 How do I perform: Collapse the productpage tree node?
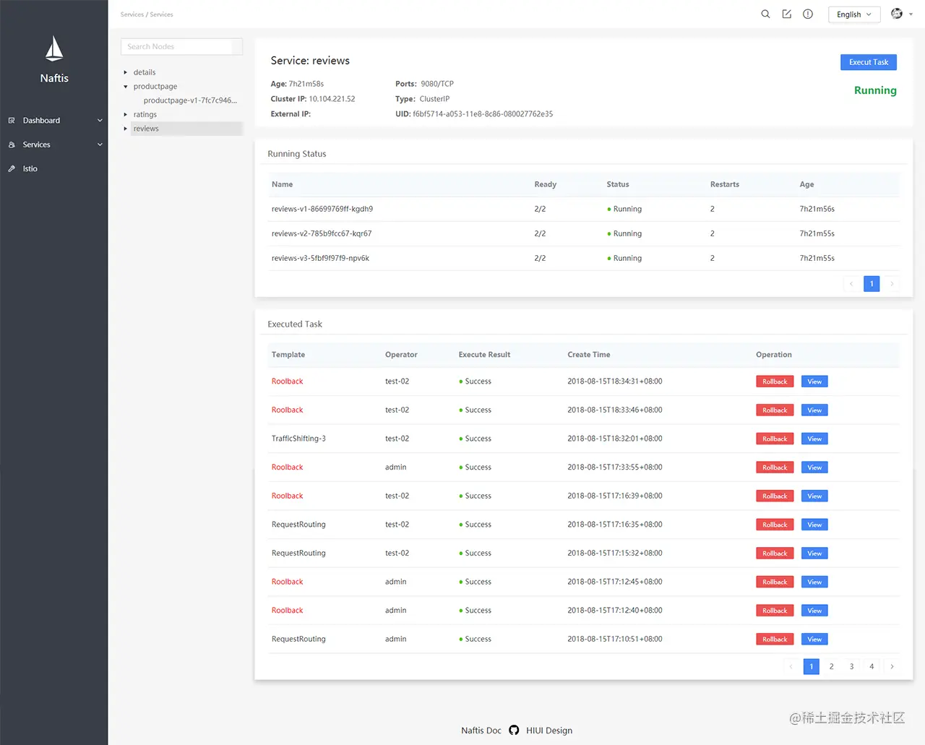point(126,87)
